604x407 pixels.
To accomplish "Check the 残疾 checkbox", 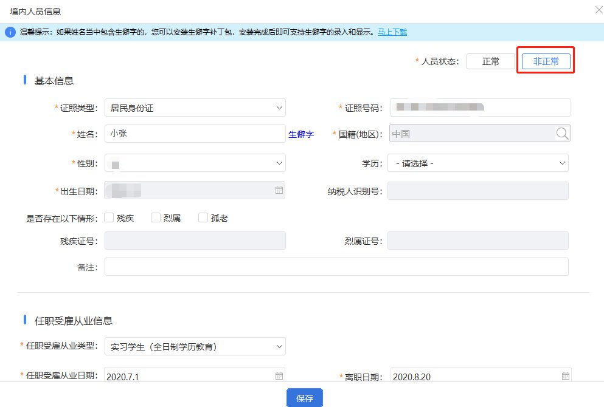I will pos(109,218).
